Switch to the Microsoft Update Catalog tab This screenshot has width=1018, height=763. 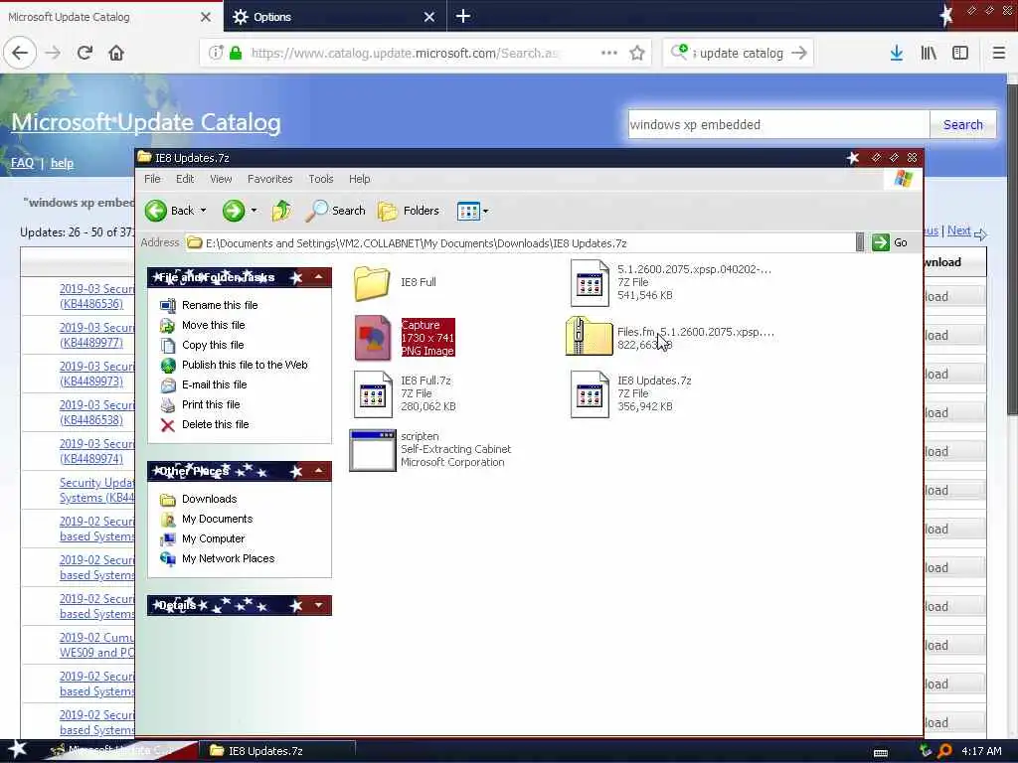110,17
